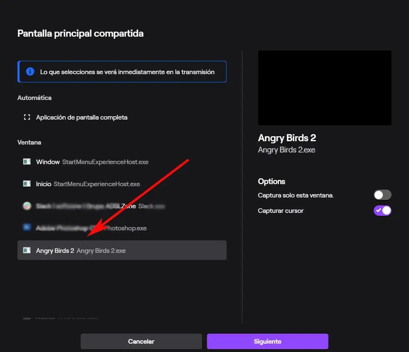Viewport: 409px width, 352px height.
Task: Click the Angry Birds 2 heading under preview
Action: click(287, 138)
